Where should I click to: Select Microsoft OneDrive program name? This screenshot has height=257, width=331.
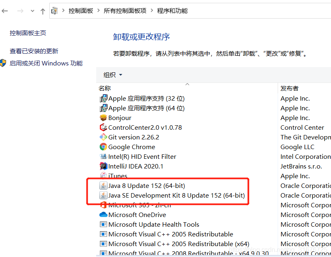pos(137,215)
